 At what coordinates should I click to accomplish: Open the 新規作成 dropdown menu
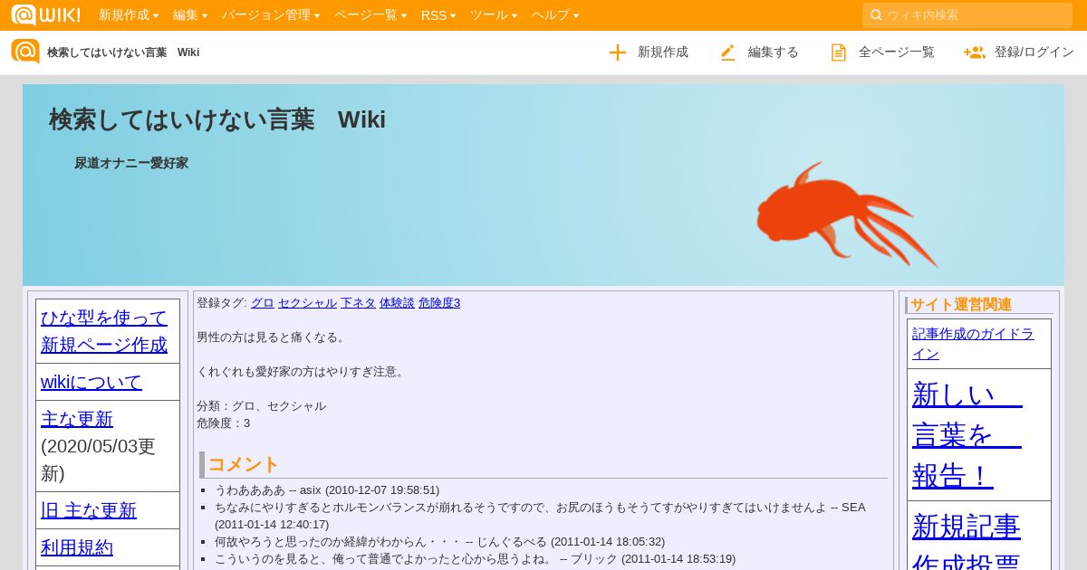point(129,14)
